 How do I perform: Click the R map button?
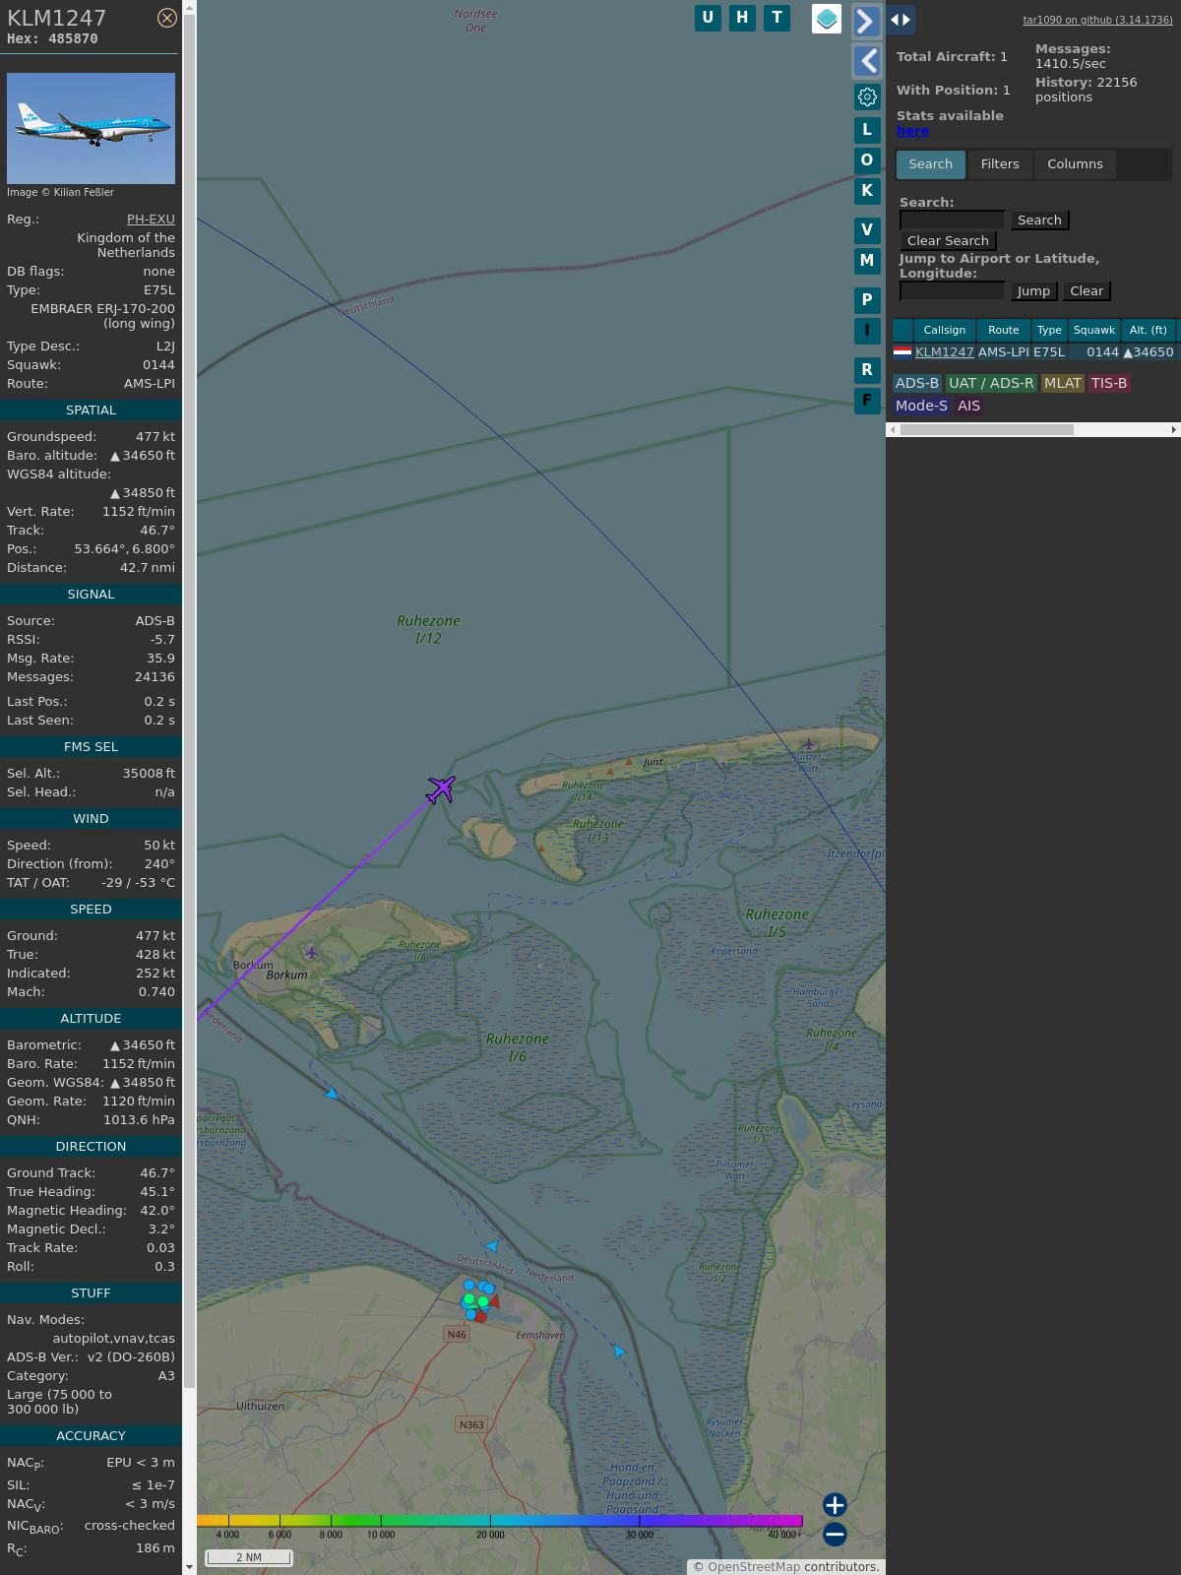pos(867,370)
